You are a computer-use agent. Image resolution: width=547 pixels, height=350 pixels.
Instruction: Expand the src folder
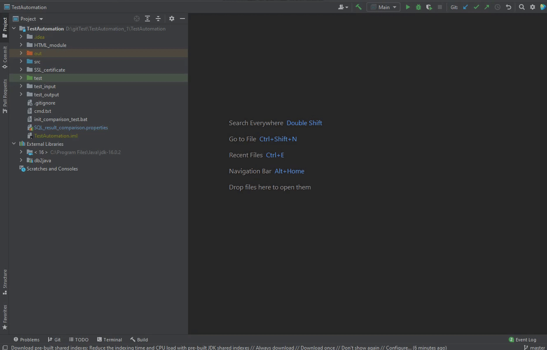(21, 61)
